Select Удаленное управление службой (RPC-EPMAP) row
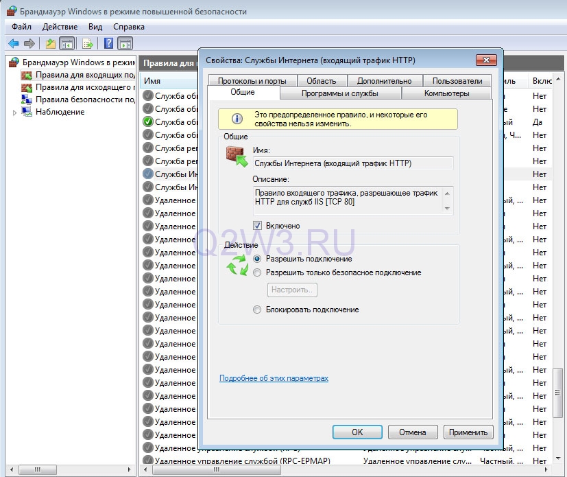Viewport: 567px width, 477px height. click(346, 461)
